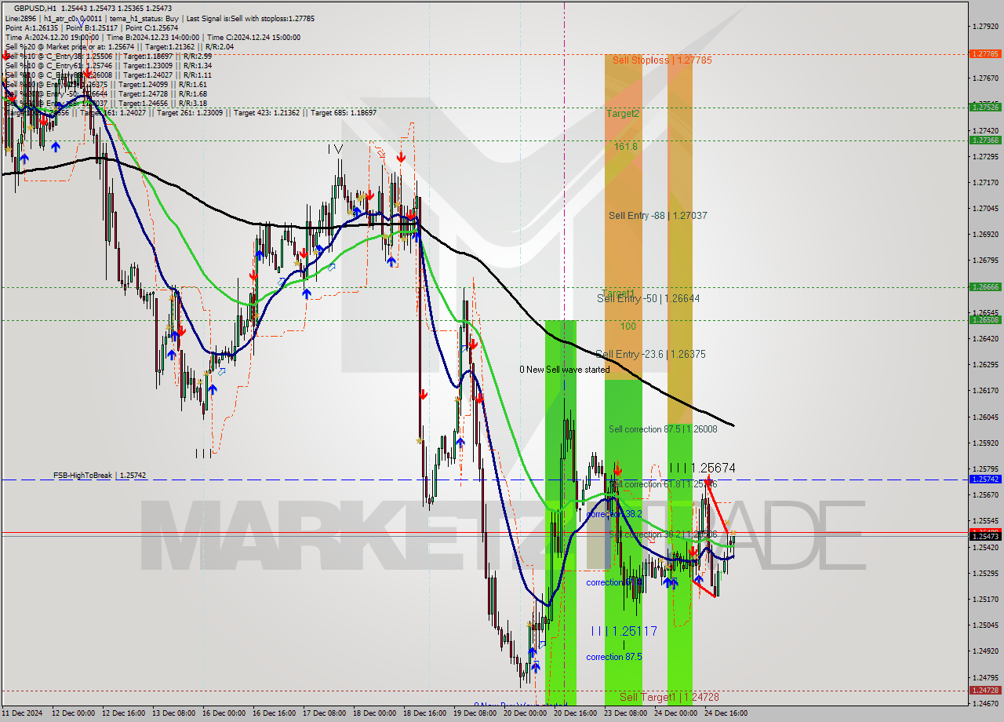The image size is (1004, 722).
Task: Click the '23 Dec 08:00' time axis label
Action: point(625,713)
